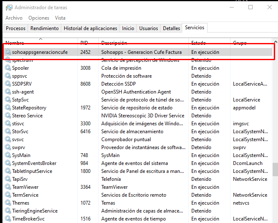Click the ssh-agent service gear icon

8,92
